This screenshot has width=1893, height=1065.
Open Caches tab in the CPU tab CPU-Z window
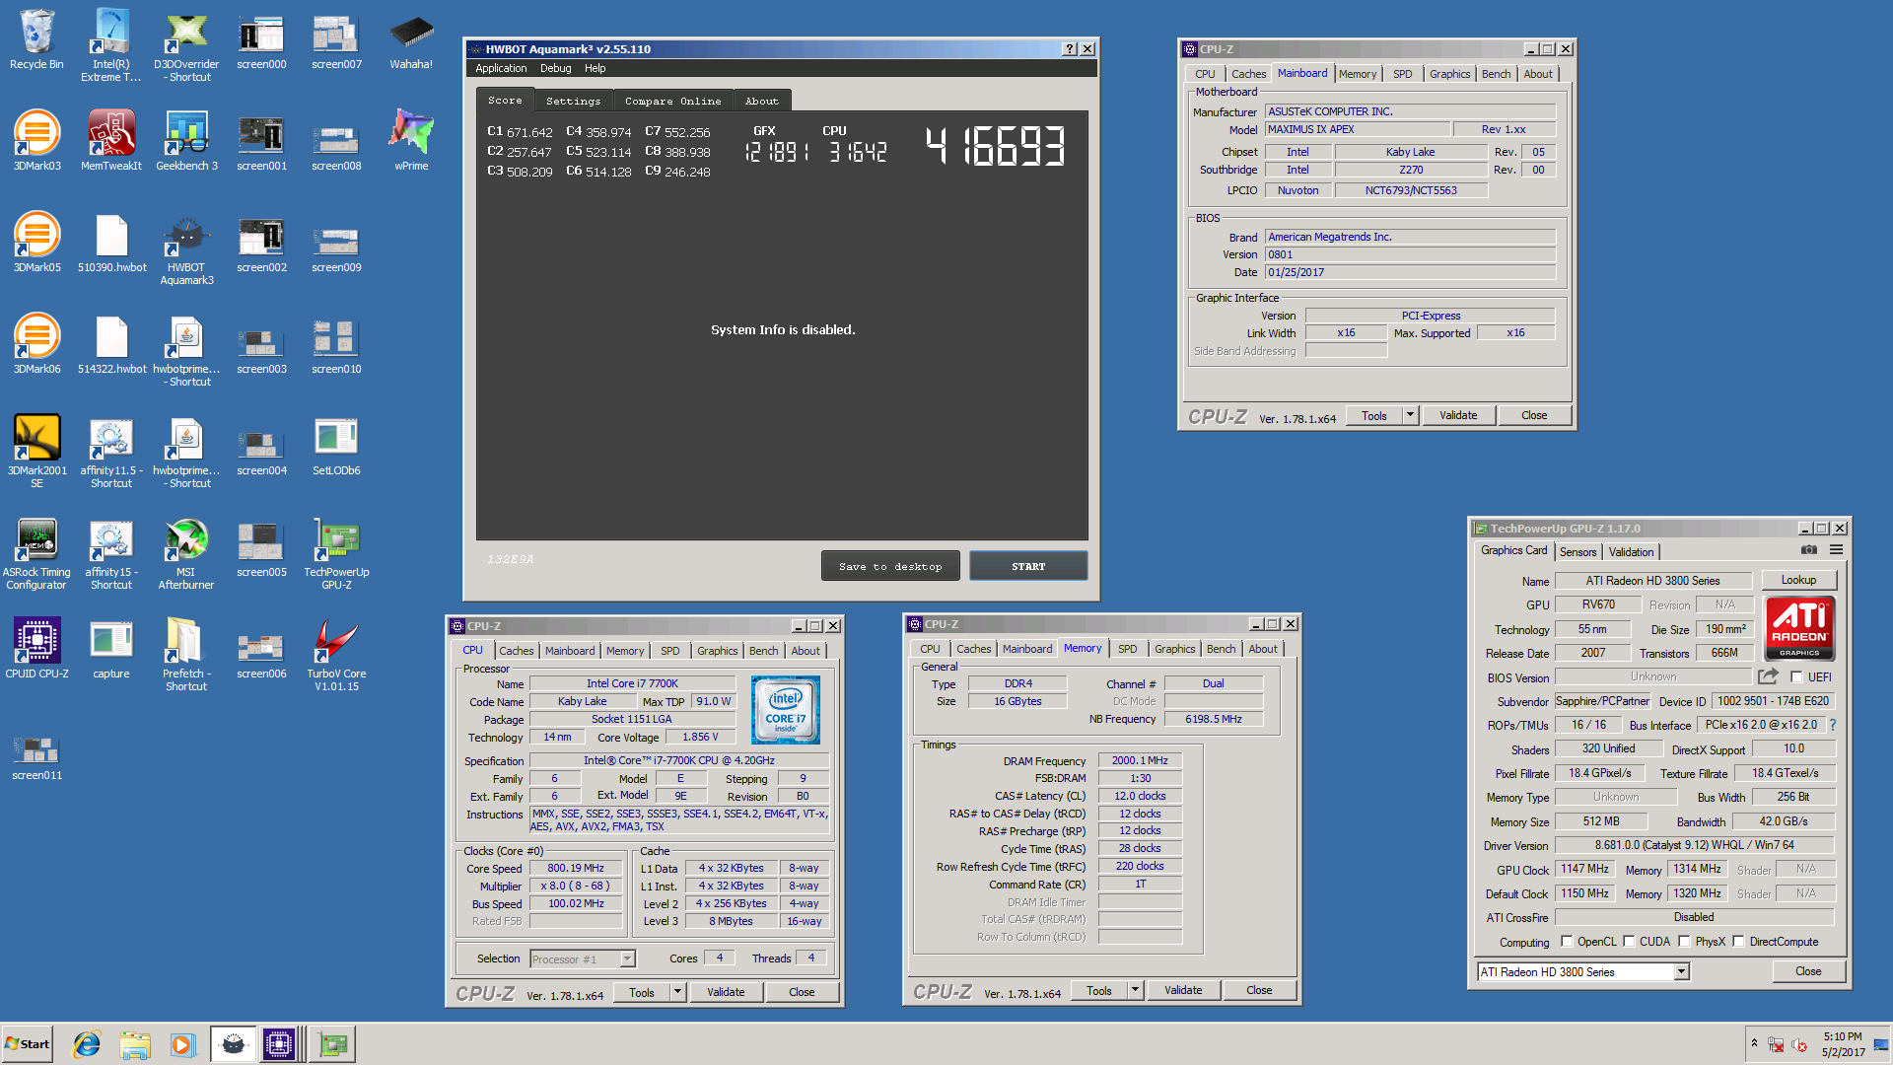[516, 651]
